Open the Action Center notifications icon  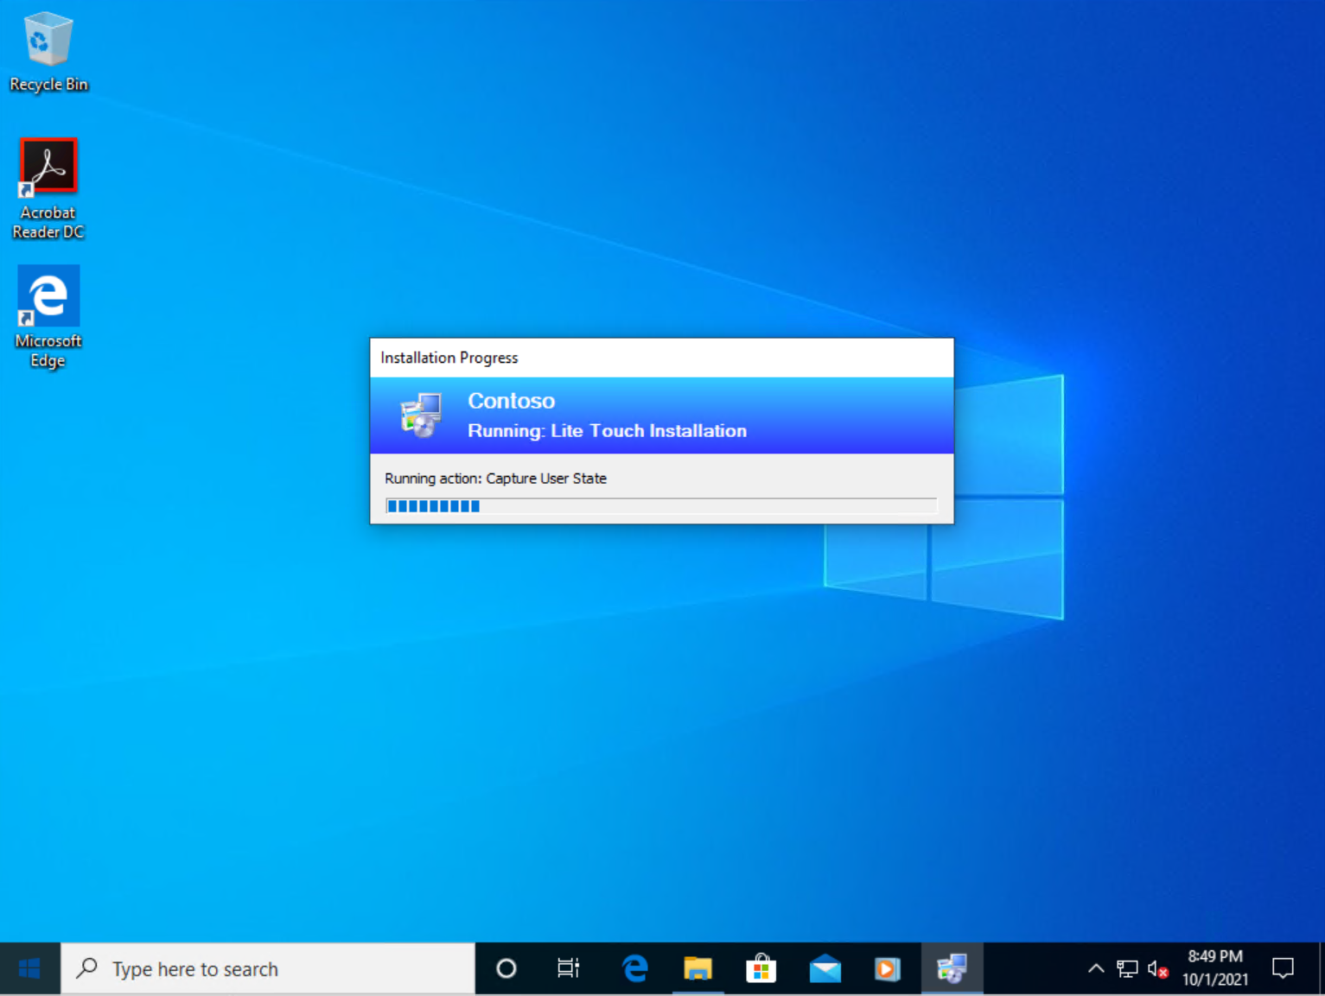click(x=1284, y=968)
